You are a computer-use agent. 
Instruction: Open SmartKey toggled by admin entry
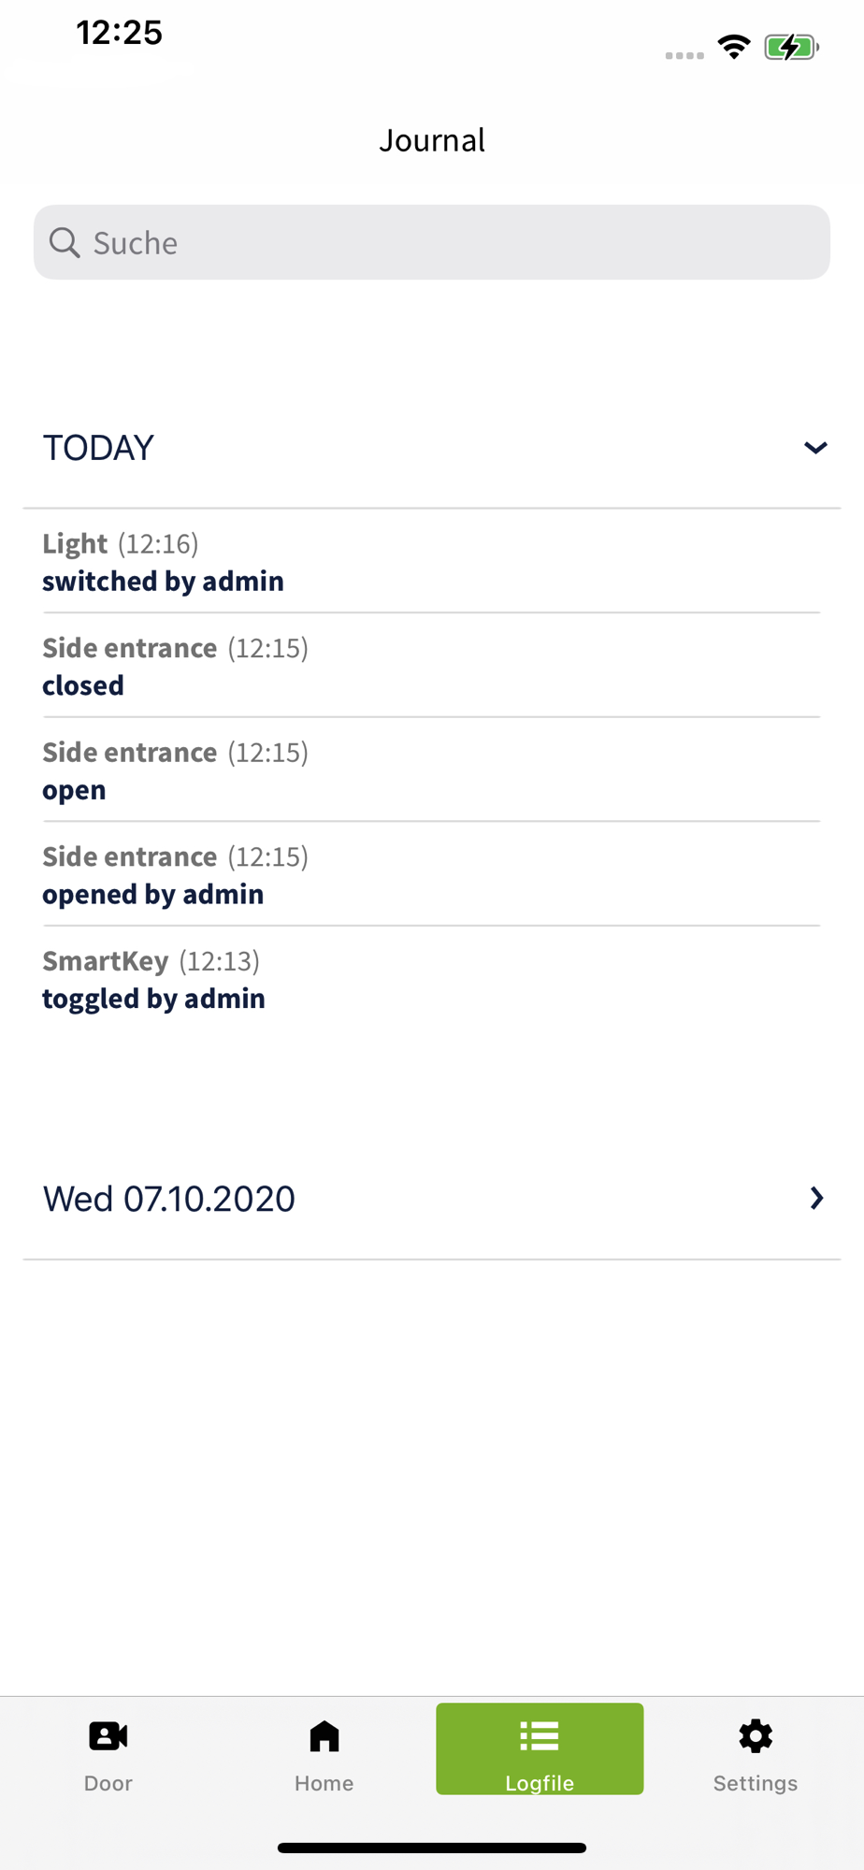[x=432, y=979]
